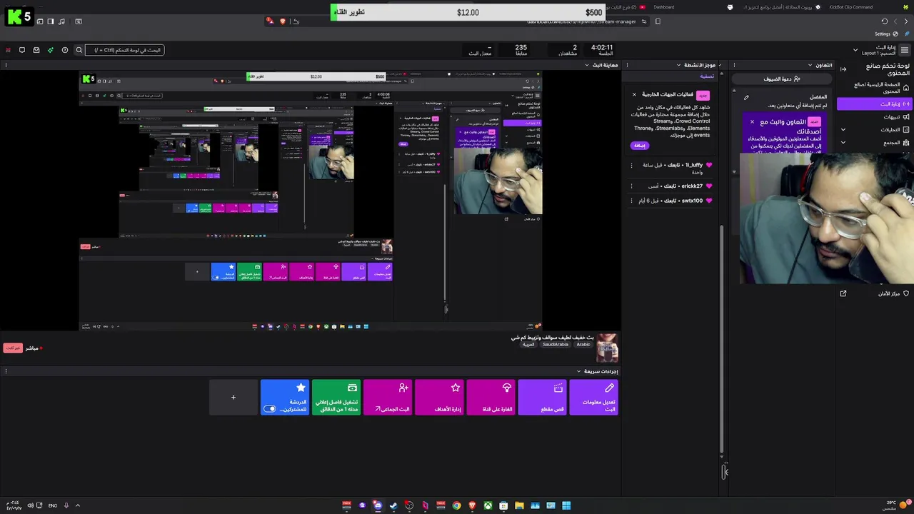
Task: Click the SaudiArabia stream tag
Action: tap(556, 345)
